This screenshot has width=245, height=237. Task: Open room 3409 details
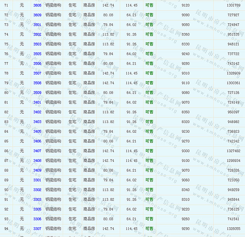[x=37, y=170]
